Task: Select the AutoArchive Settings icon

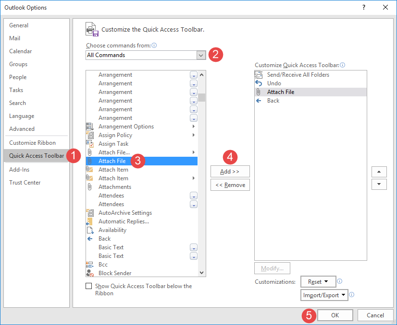Action: 90,213
